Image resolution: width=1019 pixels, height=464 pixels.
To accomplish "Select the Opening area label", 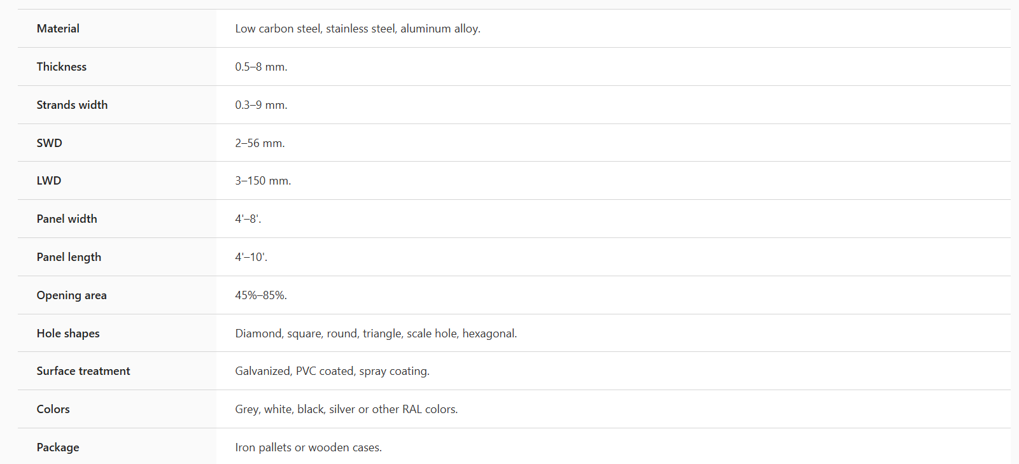I will (x=71, y=295).
